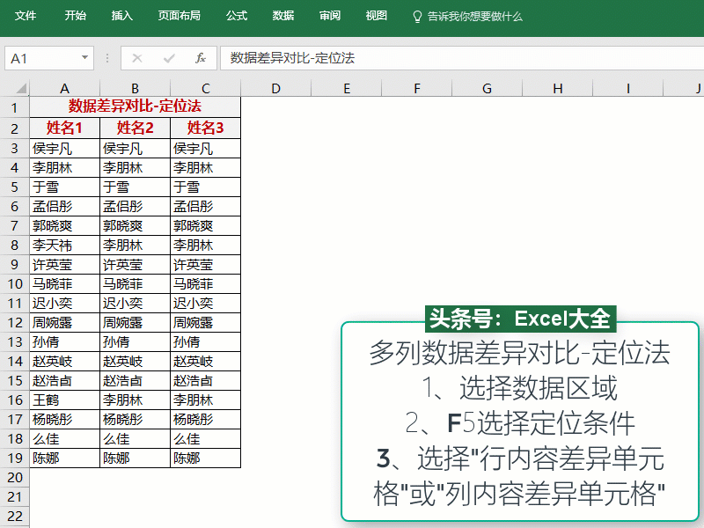Click the Tell Me lightbulb icon
The image size is (704, 528).
[415, 15]
